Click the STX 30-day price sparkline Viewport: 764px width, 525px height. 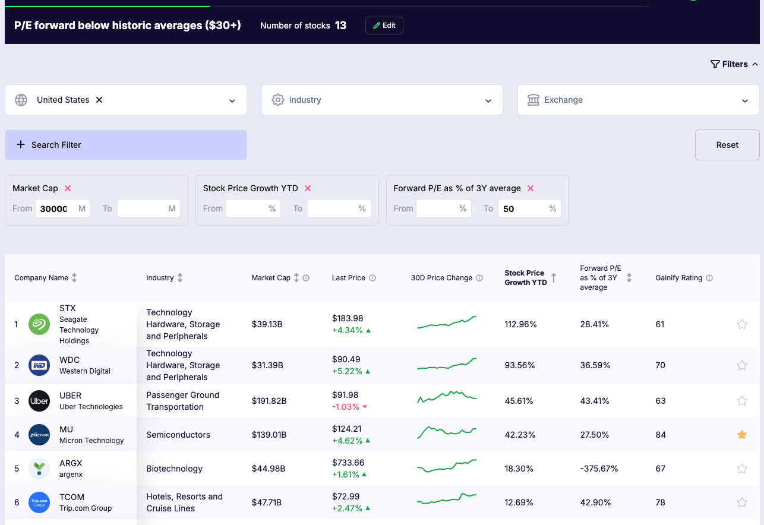[x=447, y=322]
